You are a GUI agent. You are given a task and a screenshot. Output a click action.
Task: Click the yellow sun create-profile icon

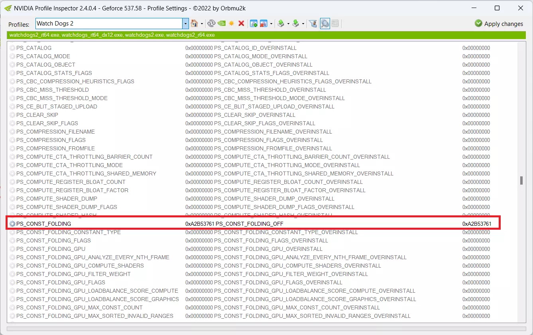point(232,24)
